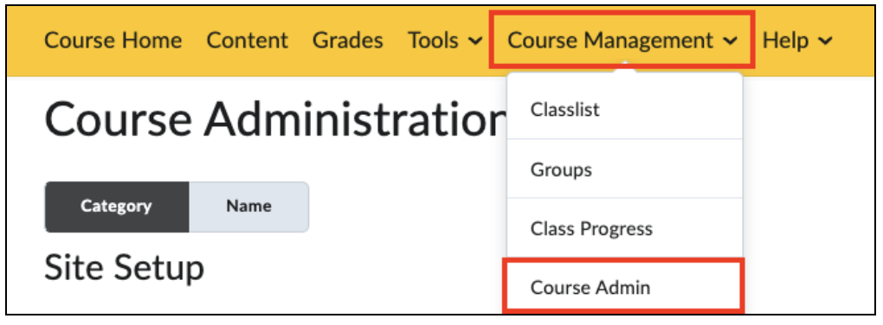Open the Course Home link
The image size is (883, 325).
pos(113,41)
